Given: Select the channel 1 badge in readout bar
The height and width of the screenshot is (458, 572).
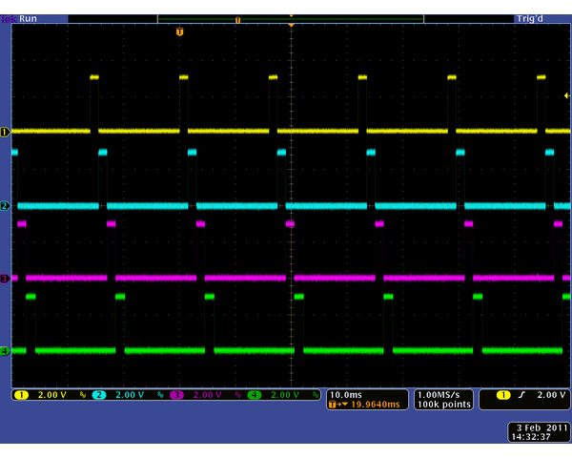Looking at the screenshot, I should (x=21, y=394).
